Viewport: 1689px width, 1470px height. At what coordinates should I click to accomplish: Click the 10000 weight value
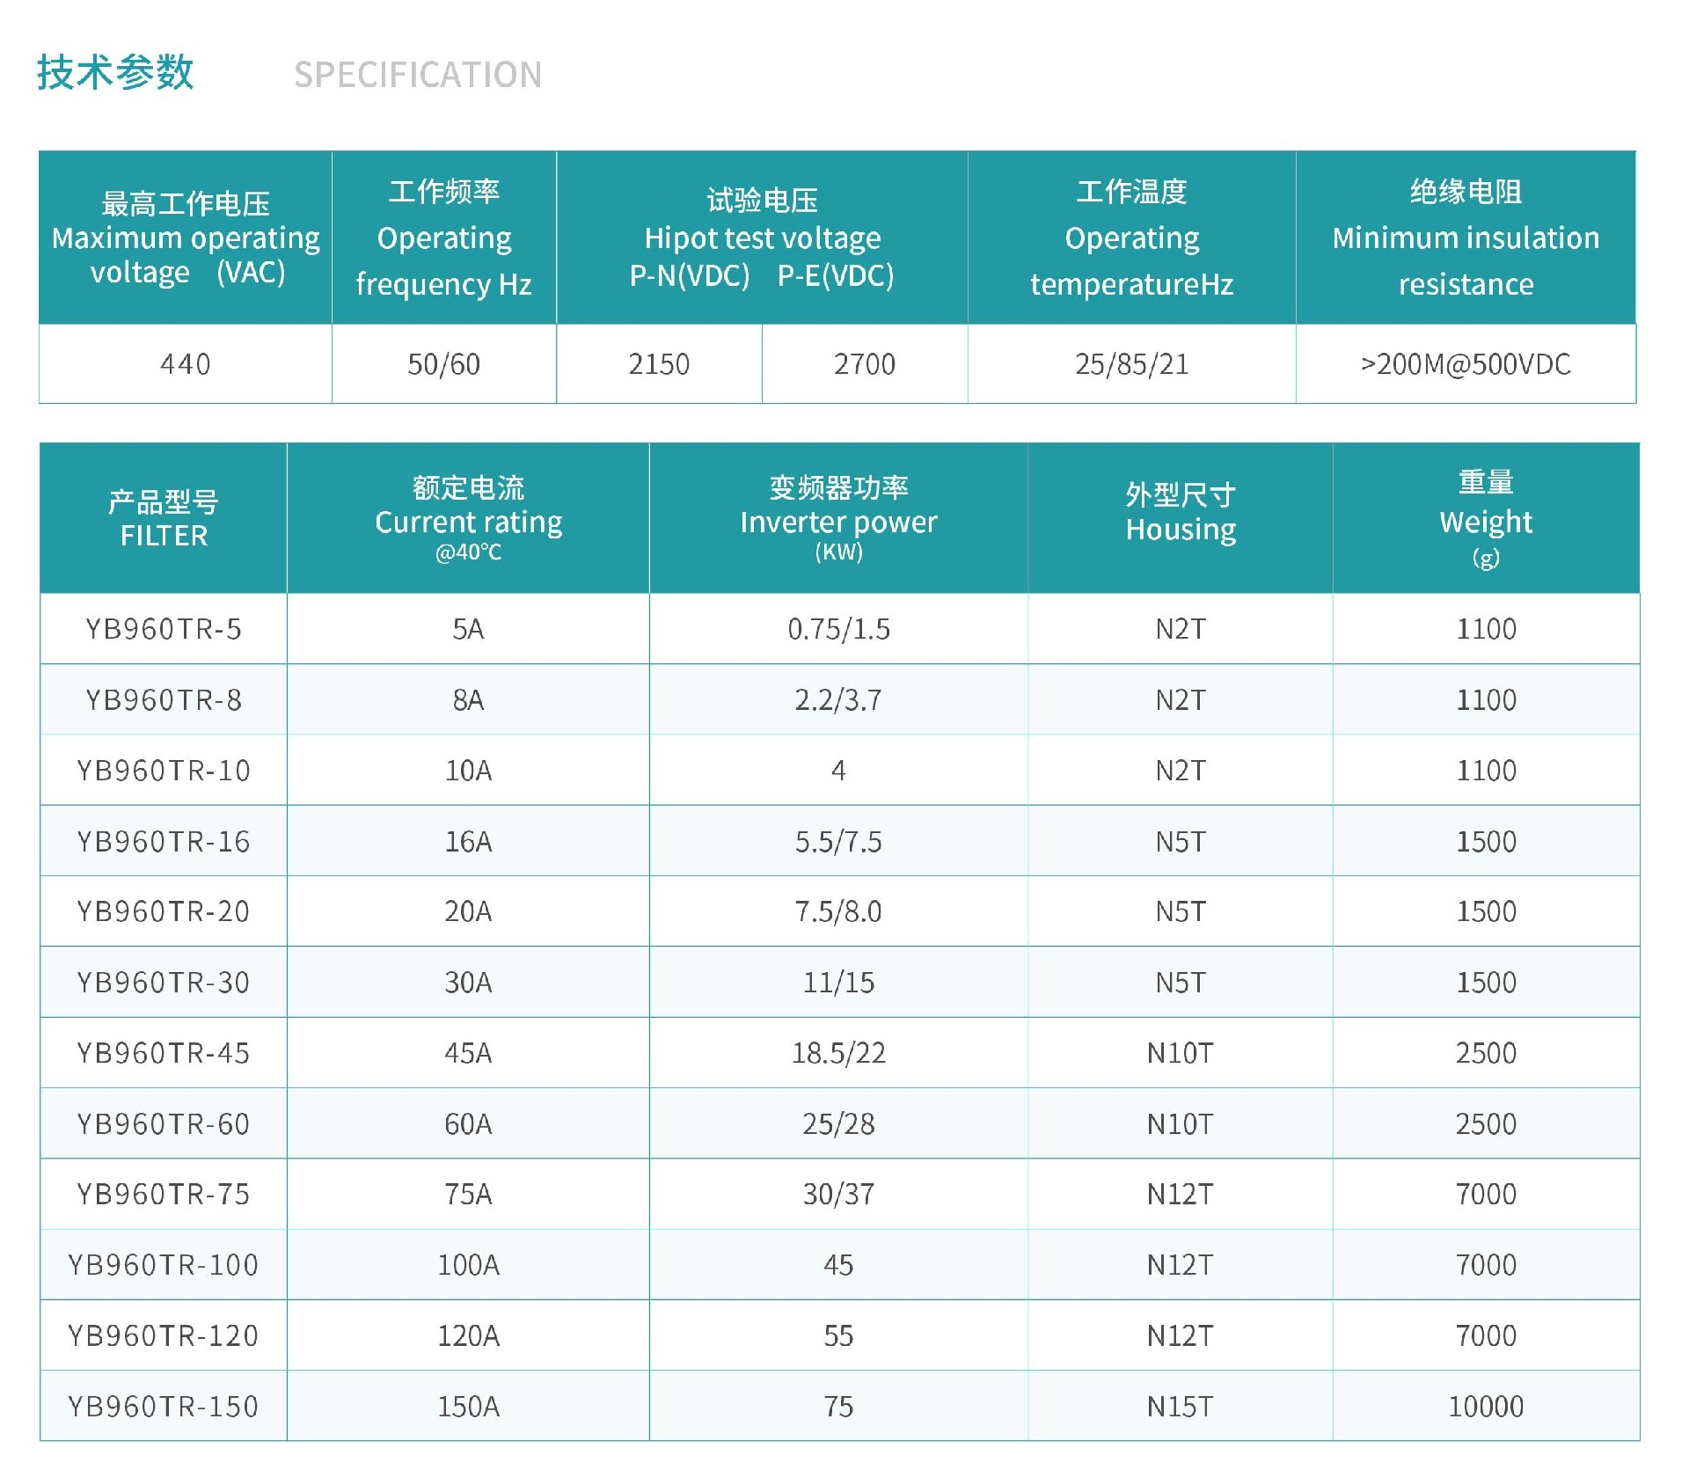[x=1486, y=1407]
